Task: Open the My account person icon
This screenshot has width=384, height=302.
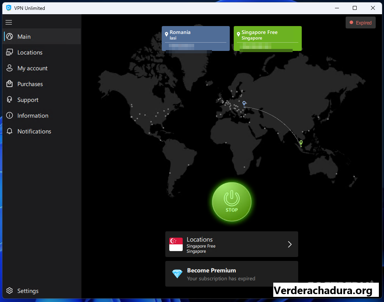Action: 9,68
